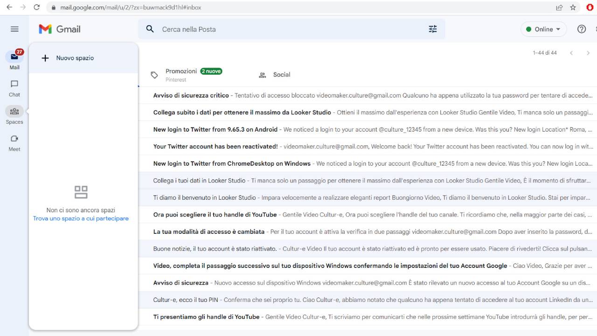Viewport: 597px width, 336px height.
Task: Share this page from address bar
Action: [x=559, y=7]
